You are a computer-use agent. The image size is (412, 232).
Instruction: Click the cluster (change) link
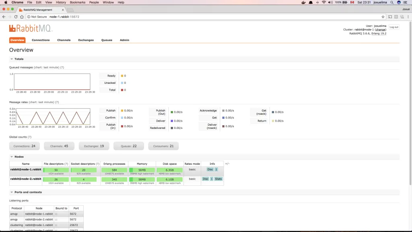click(x=381, y=29)
